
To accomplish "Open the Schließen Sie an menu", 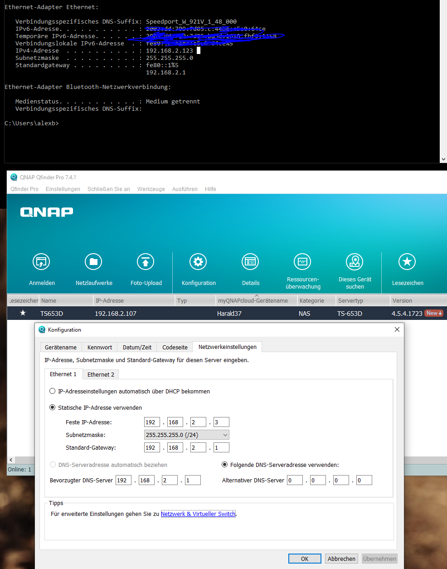I will (109, 189).
